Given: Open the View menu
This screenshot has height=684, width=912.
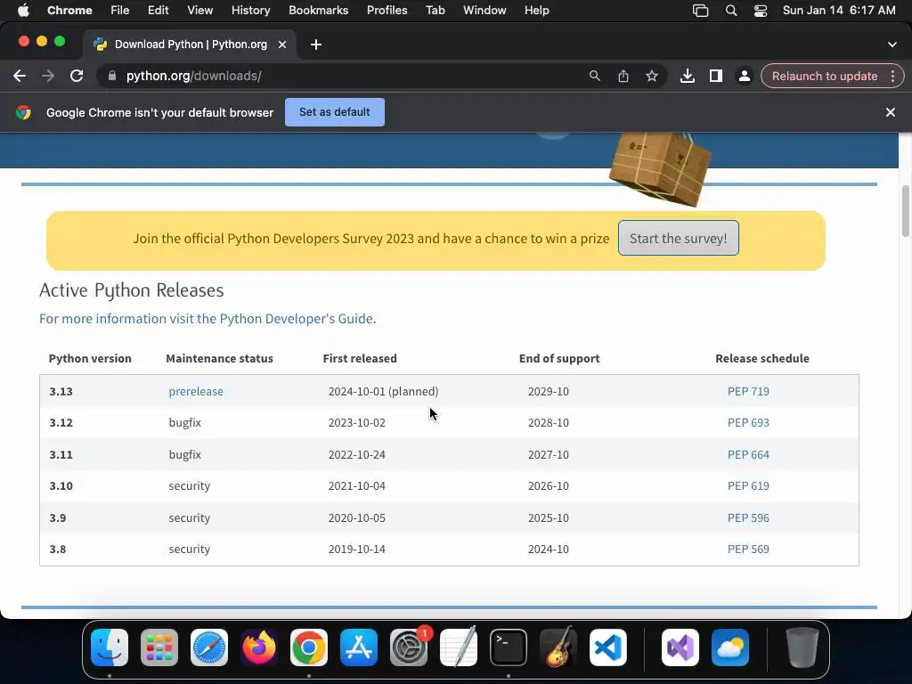Looking at the screenshot, I should (200, 11).
